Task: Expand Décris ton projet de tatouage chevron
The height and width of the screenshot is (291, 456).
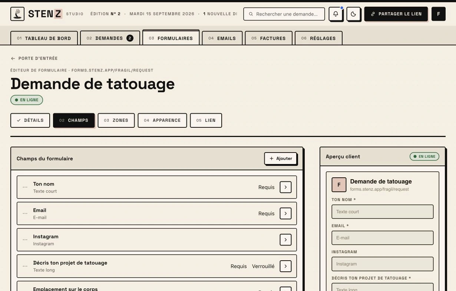Action: coord(285,266)
